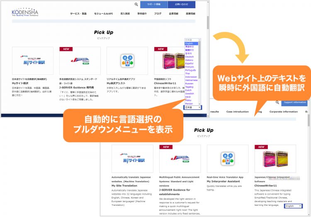Select Tagalog in the language list

point(191,87)
